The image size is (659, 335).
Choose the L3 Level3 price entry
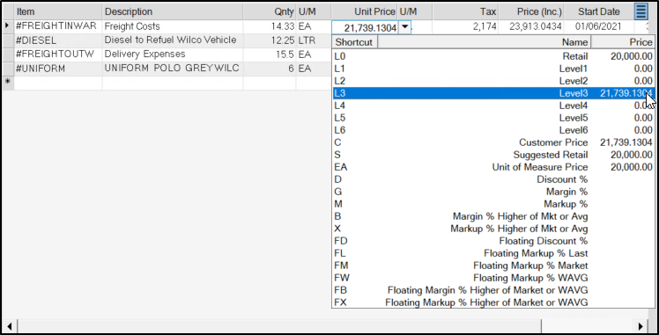point(493,93)
